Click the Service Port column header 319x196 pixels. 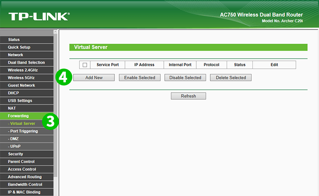click(x=108, y=65)
